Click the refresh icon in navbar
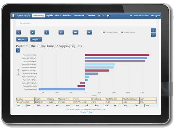Image resolution: width=174 pixels, height=130 pixels. click(99, 16)
